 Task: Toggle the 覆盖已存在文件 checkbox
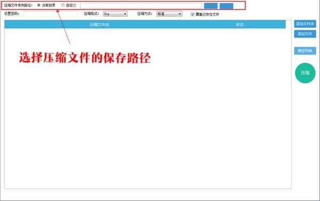pyautogui.click(x=193, y=14)
